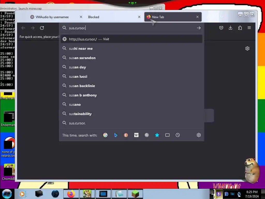This screenshot has width=265, height=199.
Task: Search this time with Bing
Action: (116, 135)
